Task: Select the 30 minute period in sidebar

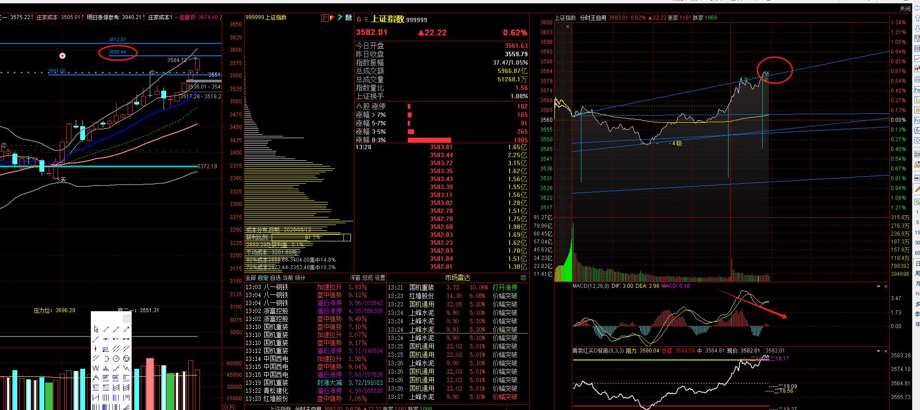Action: 917,242
